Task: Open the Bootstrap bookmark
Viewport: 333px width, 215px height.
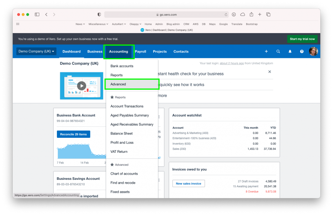Action: coord(252,24)
